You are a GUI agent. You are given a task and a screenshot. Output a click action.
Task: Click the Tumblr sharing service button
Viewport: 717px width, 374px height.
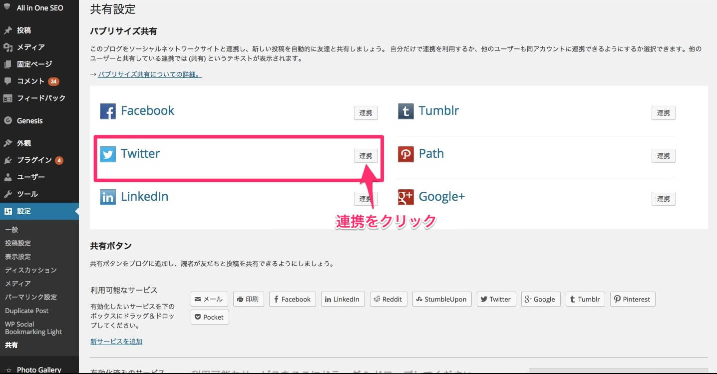click(x=585, y=299)
